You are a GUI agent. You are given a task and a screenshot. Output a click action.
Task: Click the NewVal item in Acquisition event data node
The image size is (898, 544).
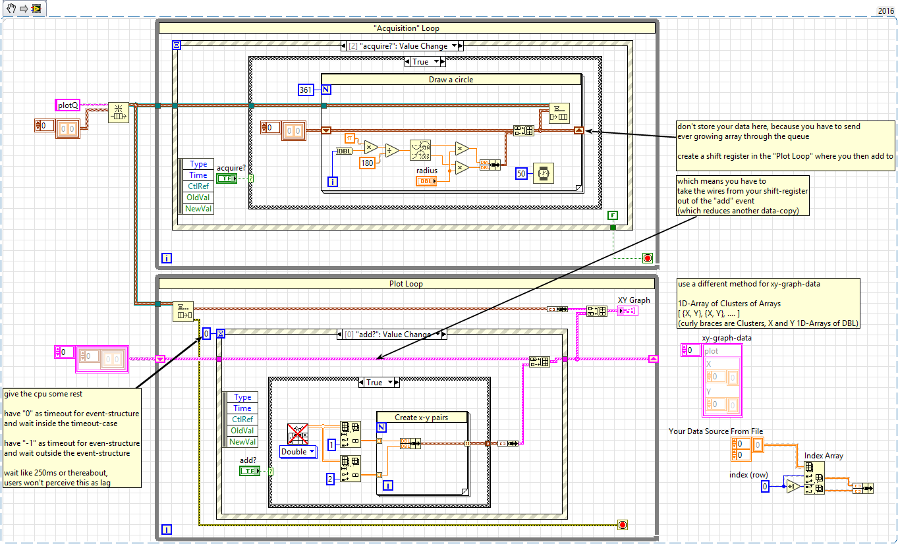pos(198,209)
